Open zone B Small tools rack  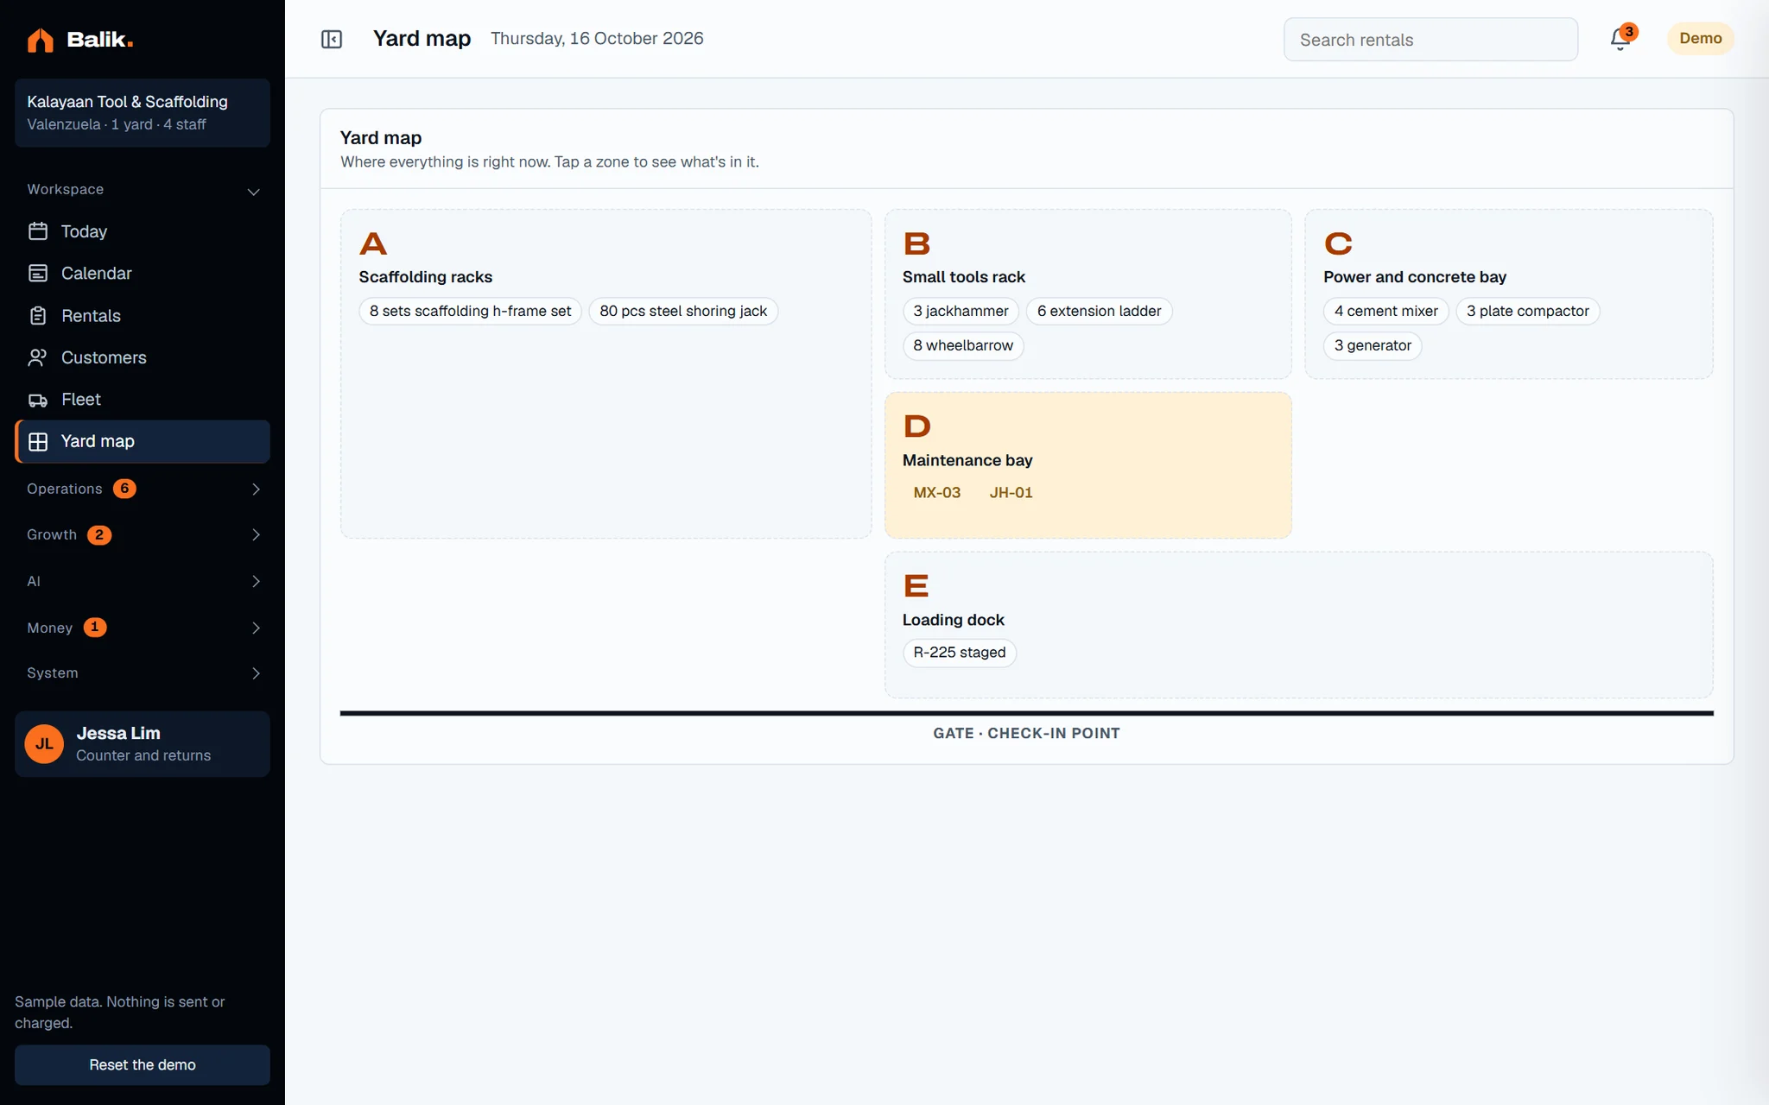pos(1088,294)
